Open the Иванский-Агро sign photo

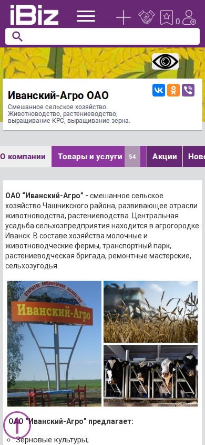(54, 344)
